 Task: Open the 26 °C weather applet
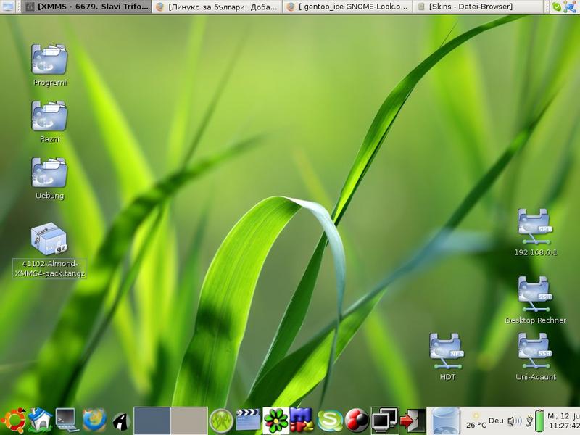coord(476,420)
